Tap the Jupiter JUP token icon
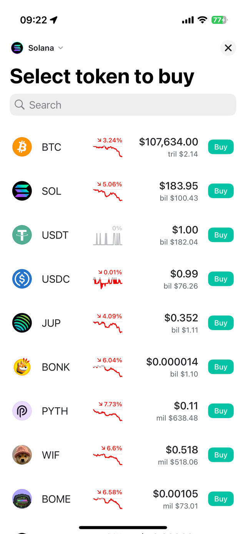Image resolution: width=246 pixels, height=534 pixels. [x=22, y=323]
